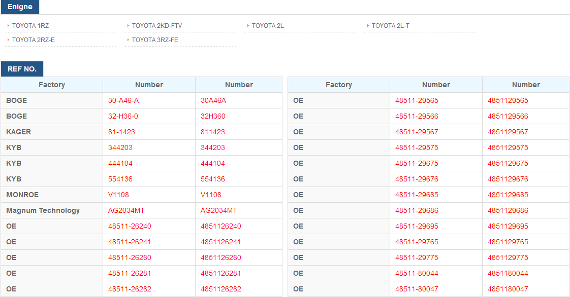Click OE number 48511-26241
Screen dimensions: 570x297
coord(130,242)
